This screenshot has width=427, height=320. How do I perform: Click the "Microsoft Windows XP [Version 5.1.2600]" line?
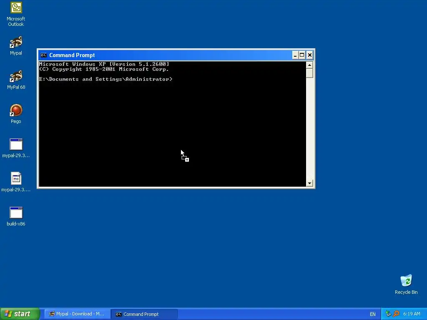tap(104, 64)
